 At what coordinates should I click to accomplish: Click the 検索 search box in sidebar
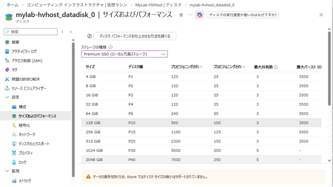pyautogui.click(x=31, y=32)
